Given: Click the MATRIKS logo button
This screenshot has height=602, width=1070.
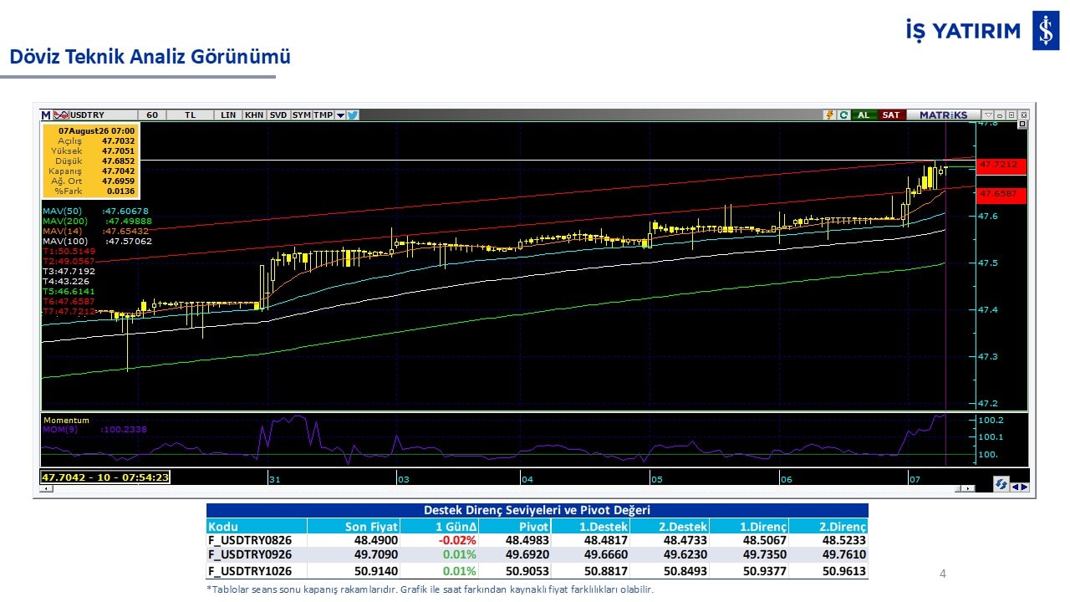Looking at the screenshot, I should pos(944,115).
